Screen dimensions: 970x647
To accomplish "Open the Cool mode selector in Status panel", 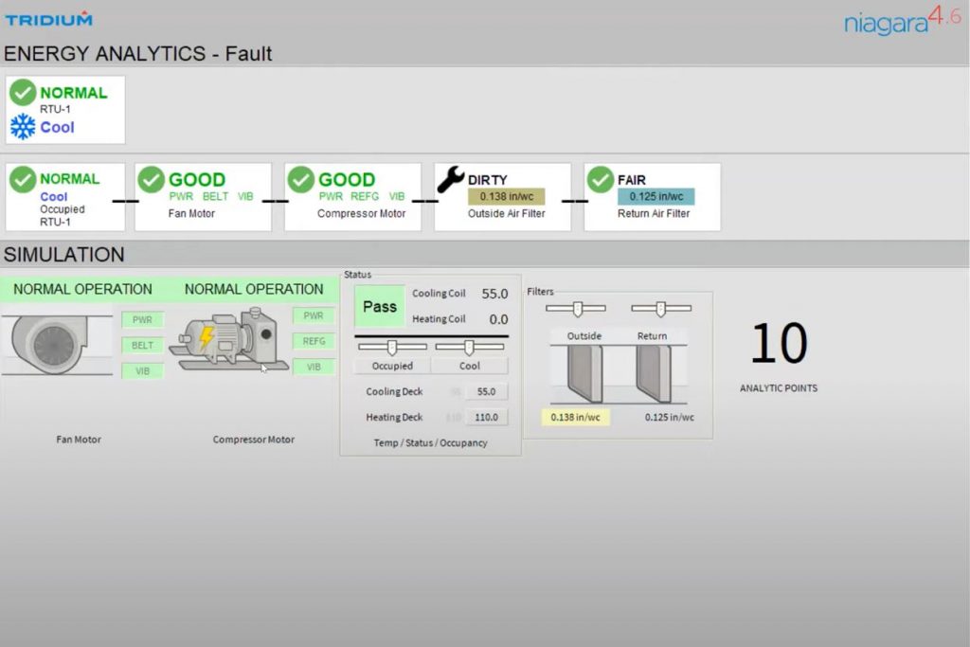I will [471, 366].
